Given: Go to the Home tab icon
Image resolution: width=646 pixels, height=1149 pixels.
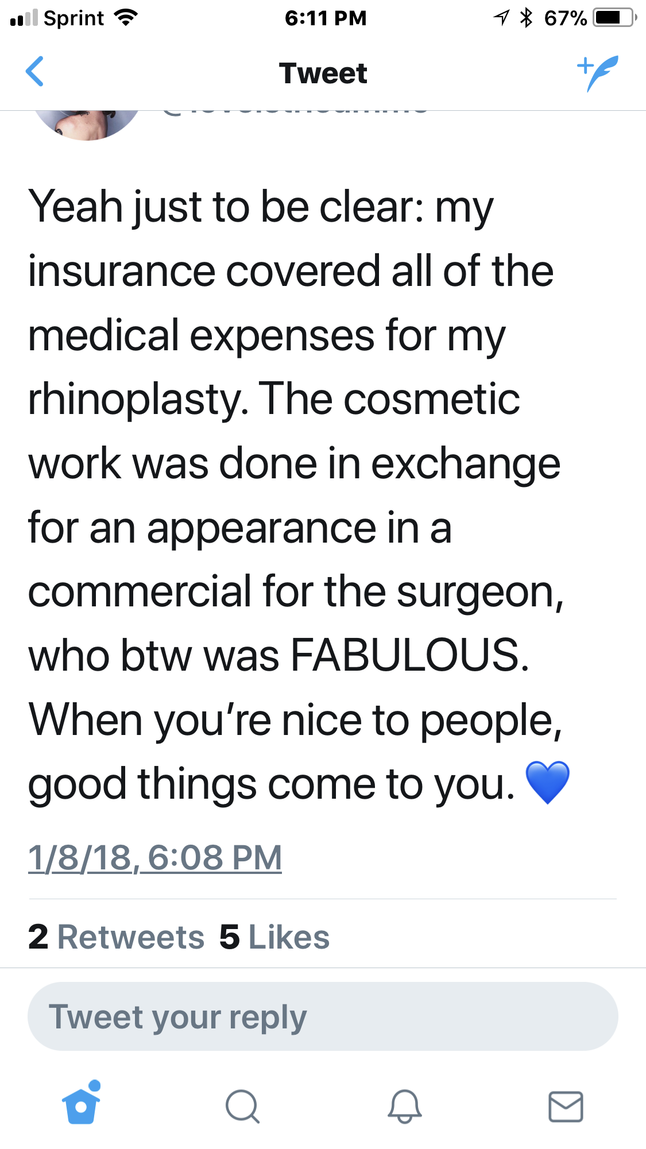Looking at the screenshot, I should point(82,1103).
